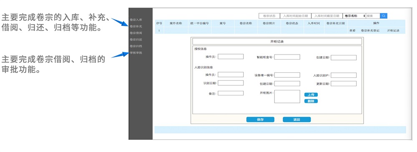Select 卷宗归还 in the sidebar
This screenshot has height=152, width=417.
click(136, 40)
